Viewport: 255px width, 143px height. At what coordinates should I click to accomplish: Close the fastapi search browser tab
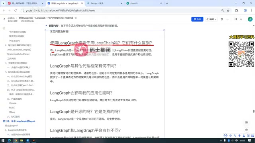pyautogui.click(x=121, y=3)
